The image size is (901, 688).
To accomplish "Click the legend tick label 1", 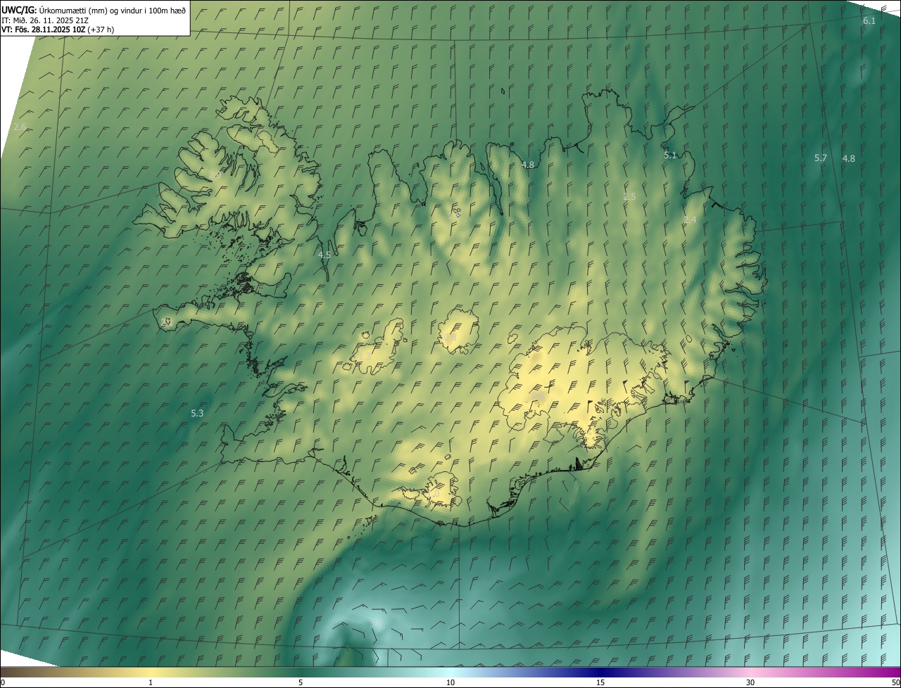I will click(x=150, y=683).
